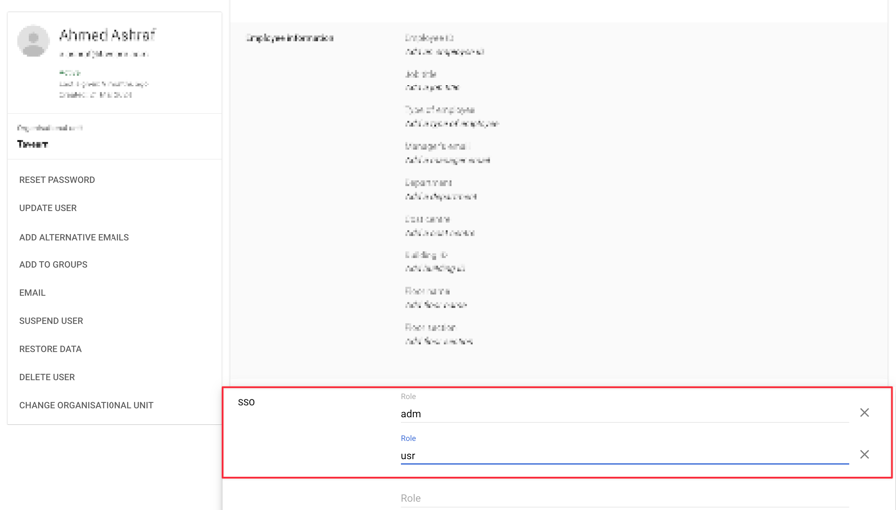Remove the 'adm' role entry
The height and width of the screenshot is (510, 896).
(x=864, y=413)
